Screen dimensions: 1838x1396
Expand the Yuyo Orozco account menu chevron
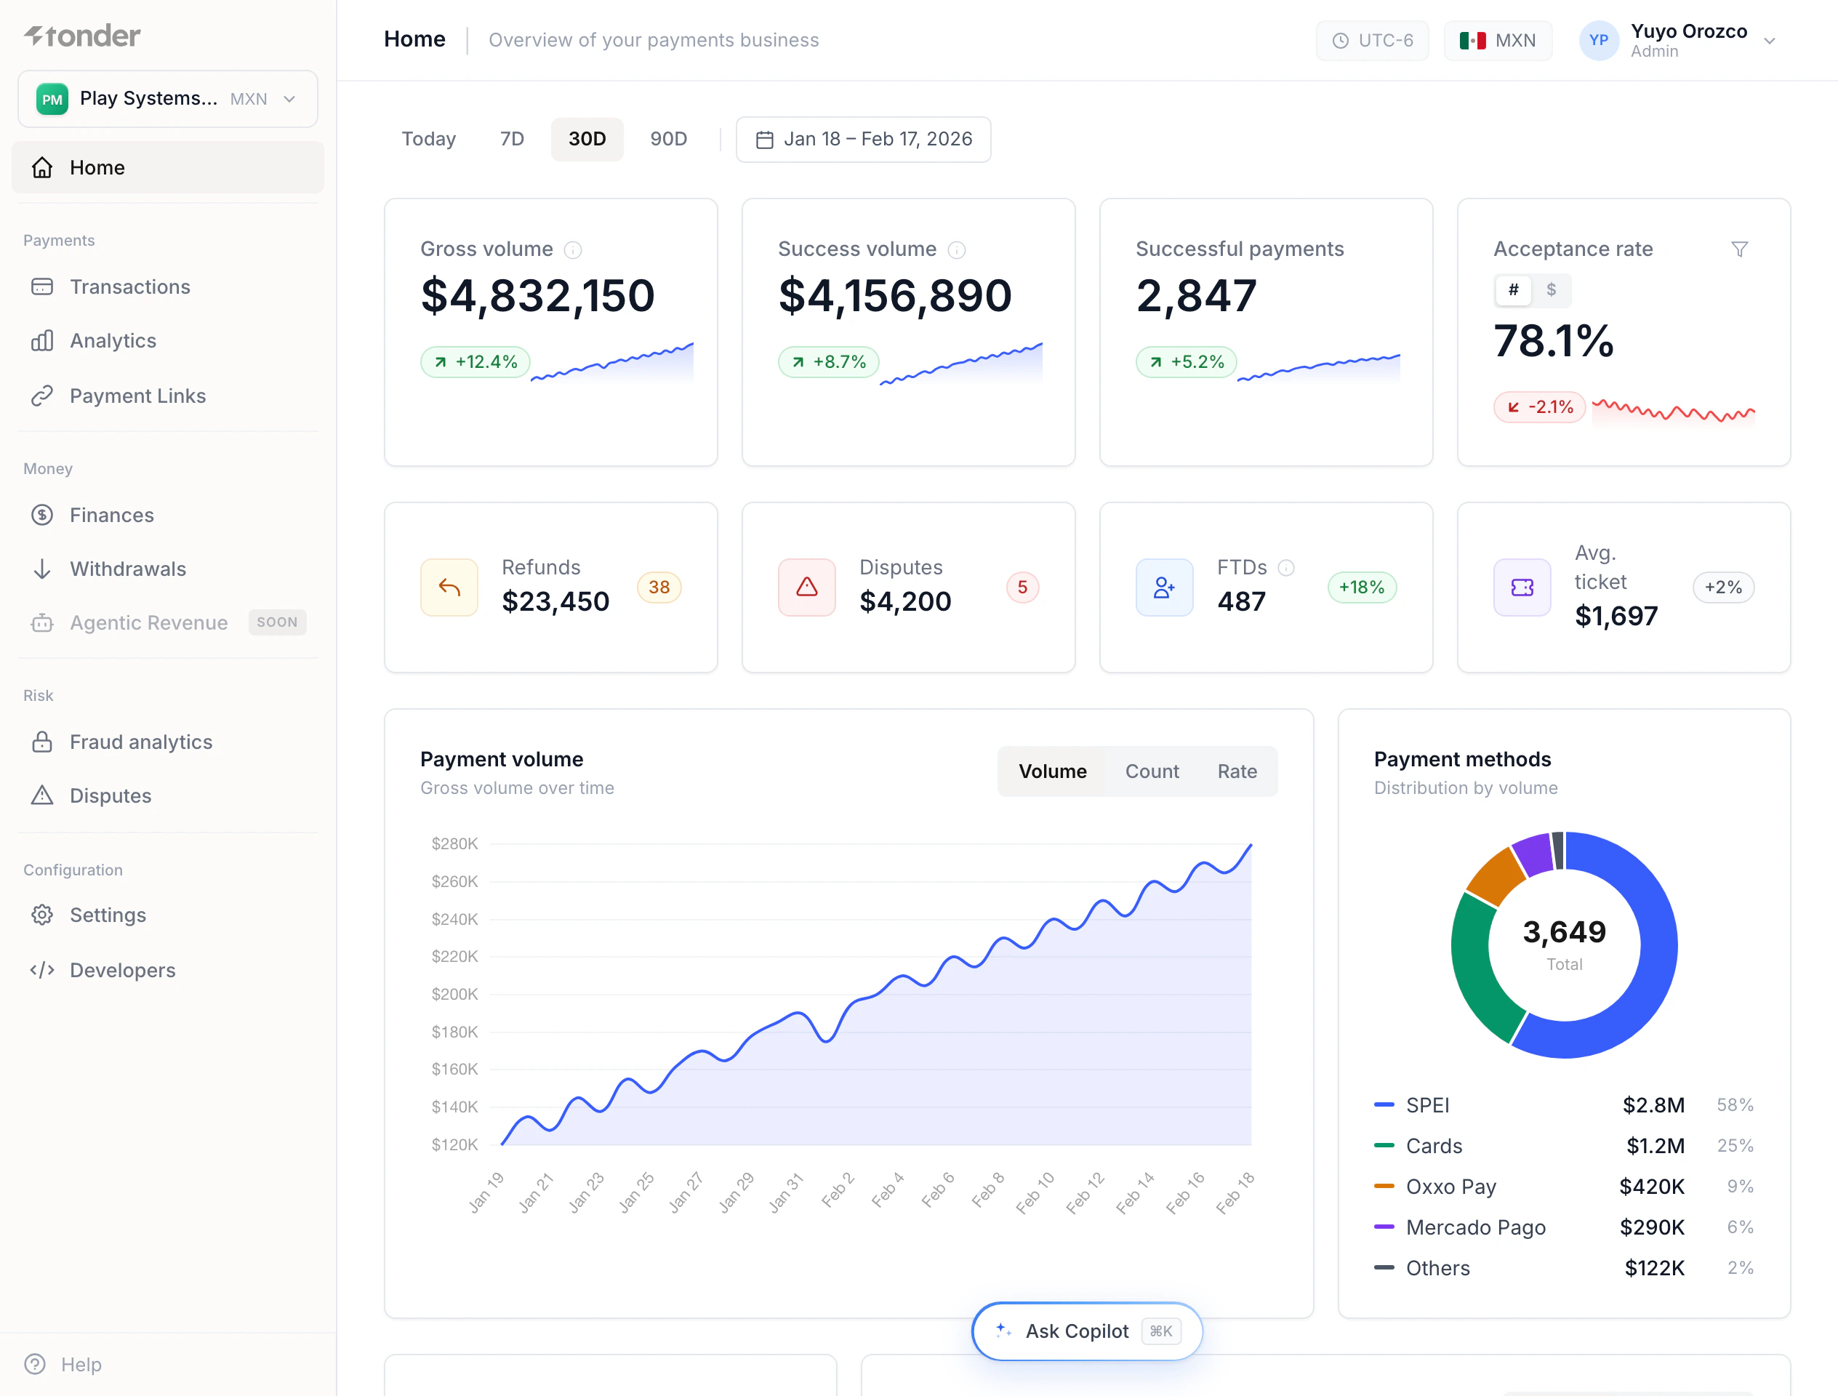click(1770, 41)
